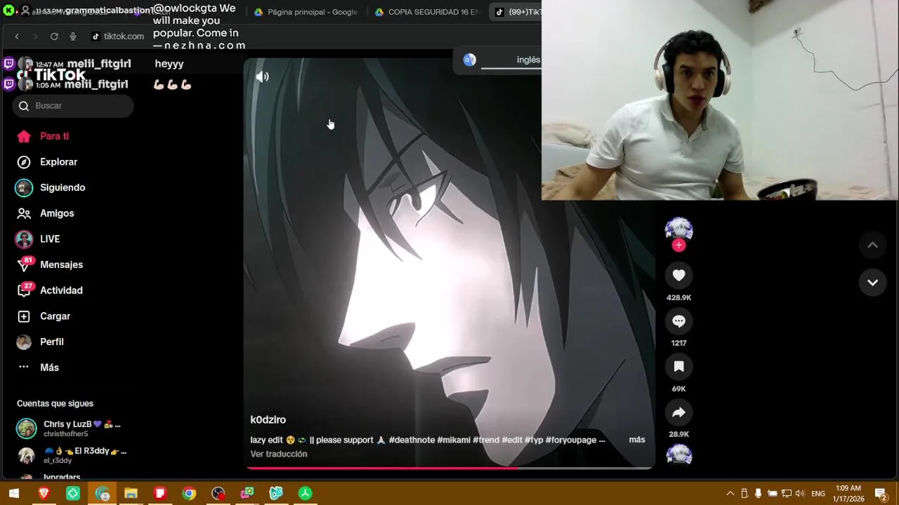Seek on the red video progress bar
Screen dimensions: 899x505
[x=449, y=468]
